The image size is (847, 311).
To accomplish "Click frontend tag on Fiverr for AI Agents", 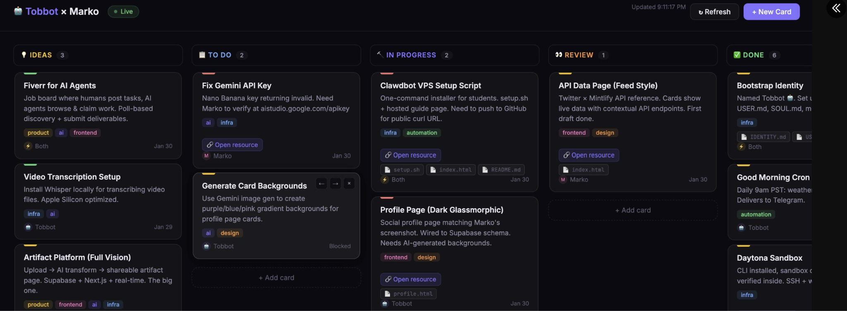I will coord(85,133).
